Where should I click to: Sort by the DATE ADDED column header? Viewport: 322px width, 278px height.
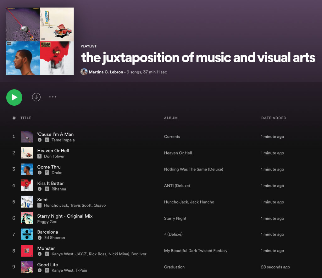(274, 118)
